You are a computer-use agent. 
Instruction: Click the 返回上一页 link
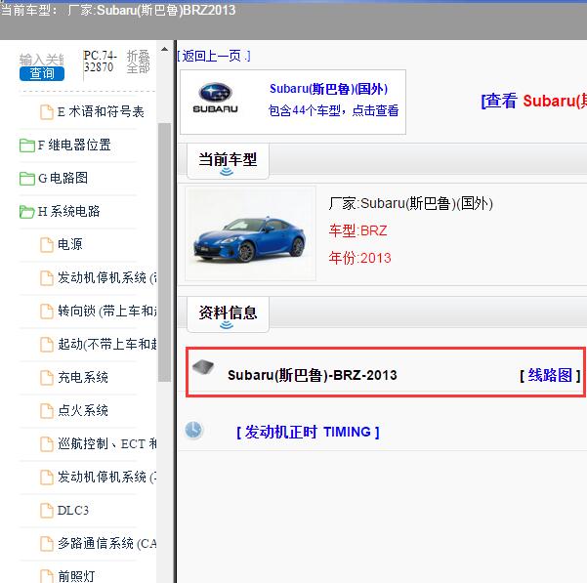(x=213, y=56)
